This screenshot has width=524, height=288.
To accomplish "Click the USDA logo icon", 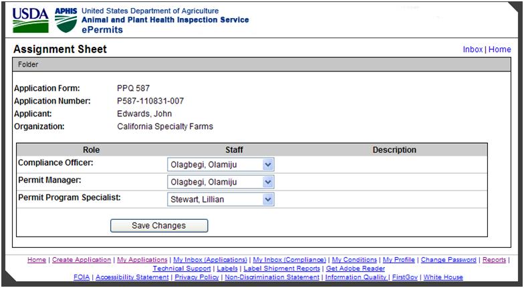I will click(x=31, y=20).
